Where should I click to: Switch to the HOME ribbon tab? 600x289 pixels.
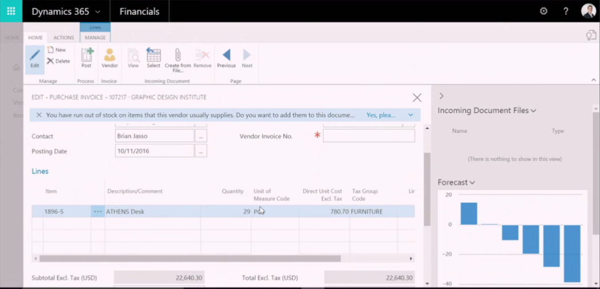35,38
